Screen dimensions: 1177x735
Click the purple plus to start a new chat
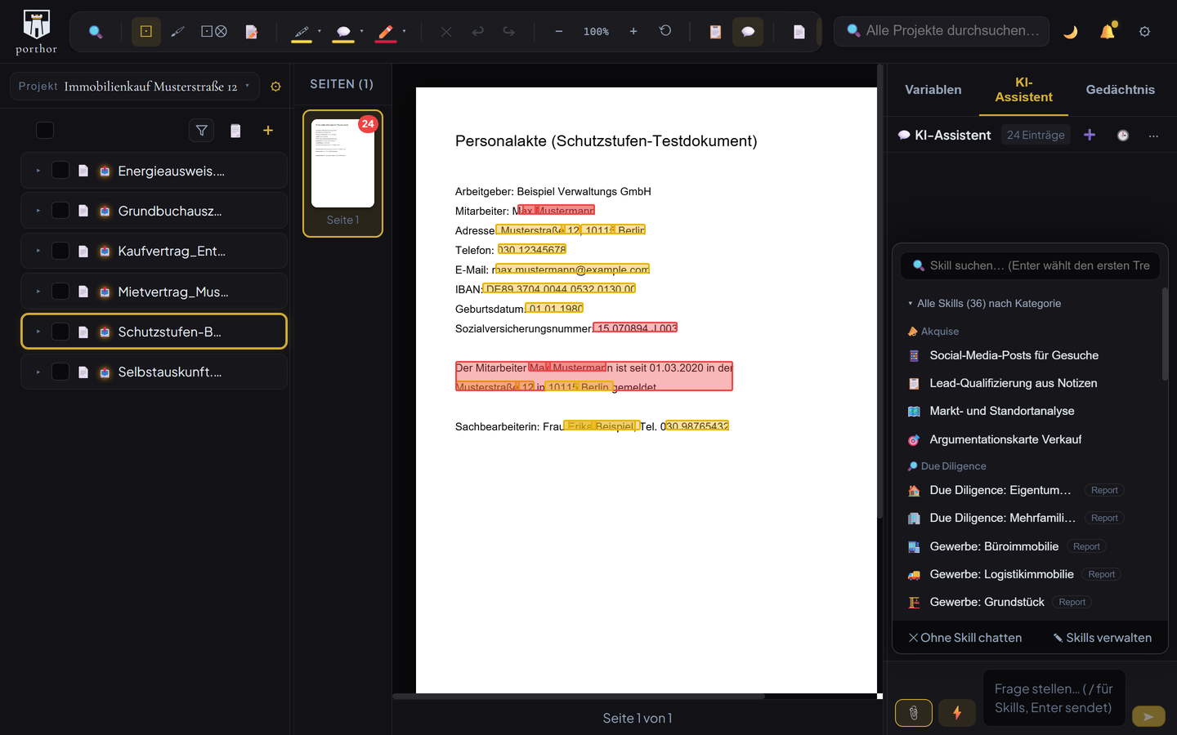1090,135
